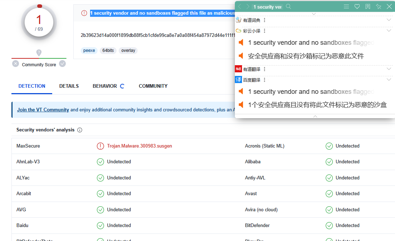Open the 有道词典 three-dot options
395x241 pixels.
point(265,20)
